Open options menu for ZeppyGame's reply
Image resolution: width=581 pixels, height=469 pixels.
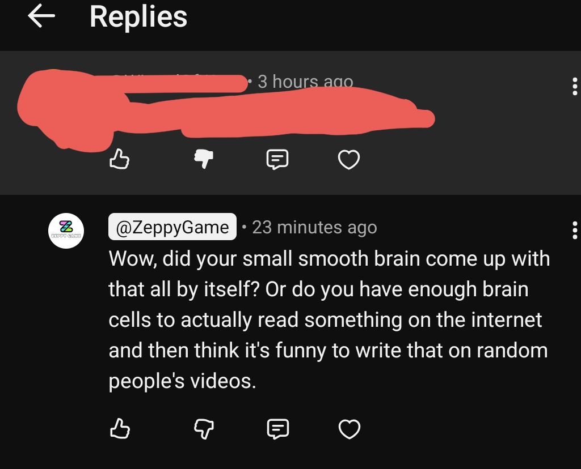click(574, 230)
